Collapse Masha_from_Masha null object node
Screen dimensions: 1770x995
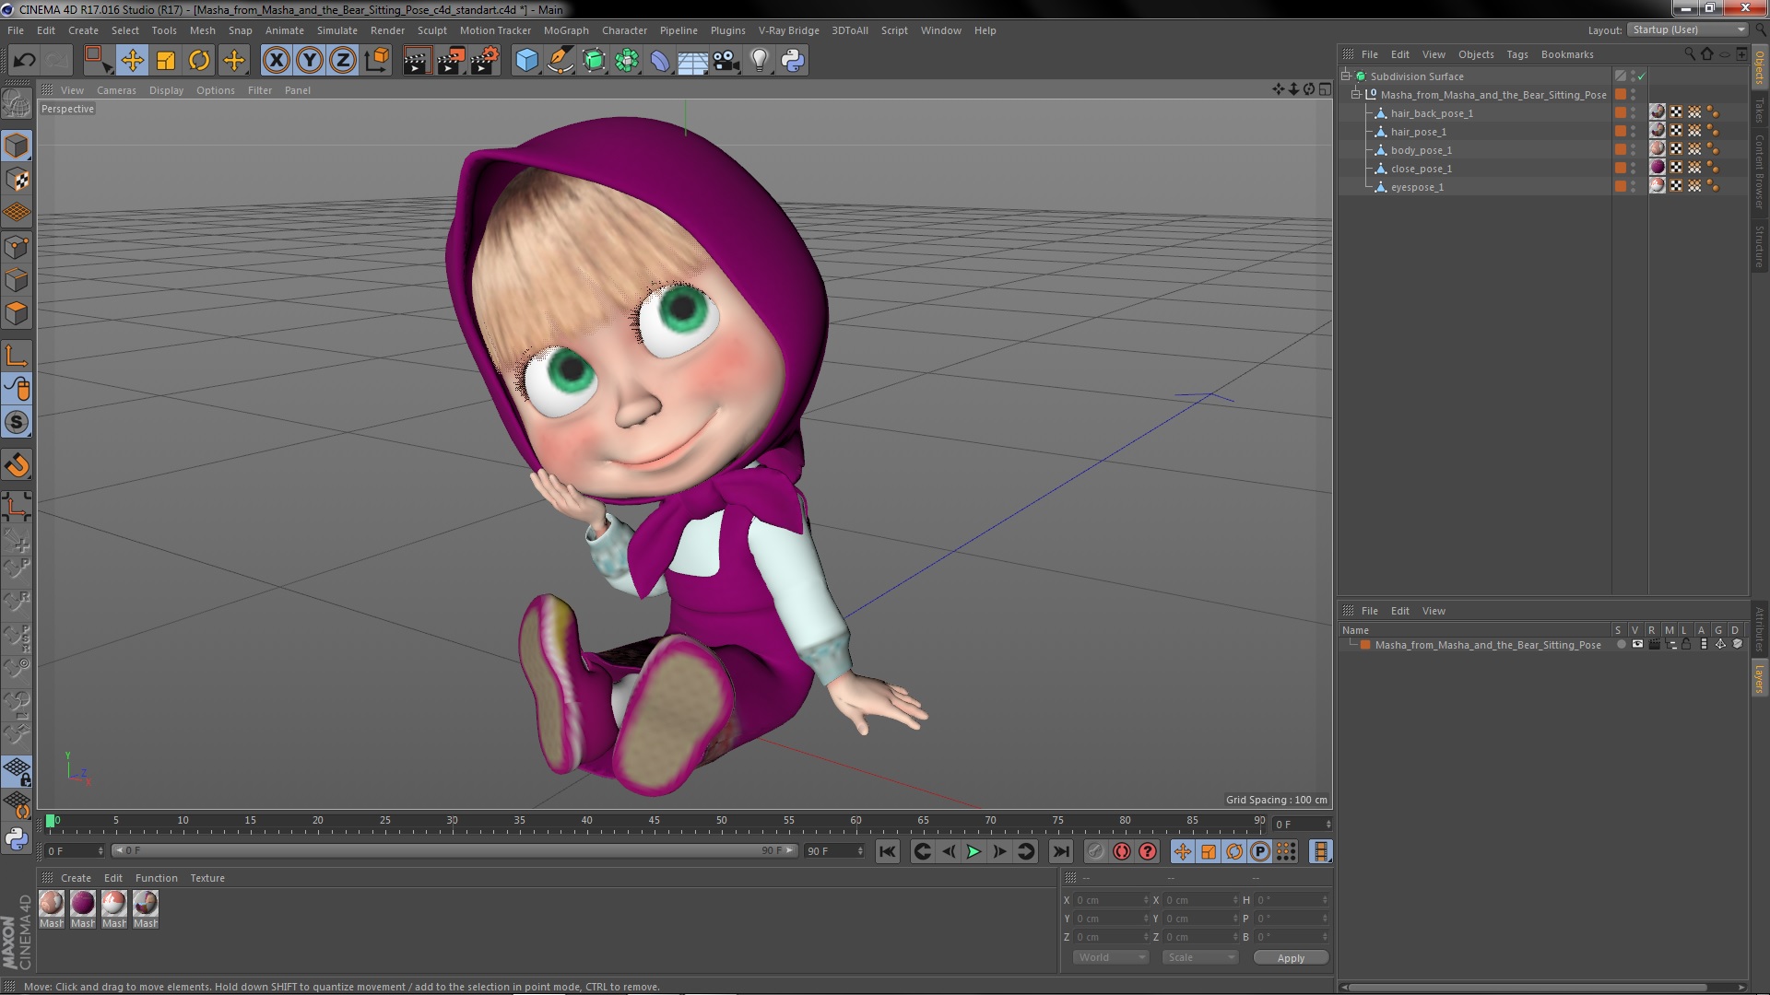tap(1356, 95)
